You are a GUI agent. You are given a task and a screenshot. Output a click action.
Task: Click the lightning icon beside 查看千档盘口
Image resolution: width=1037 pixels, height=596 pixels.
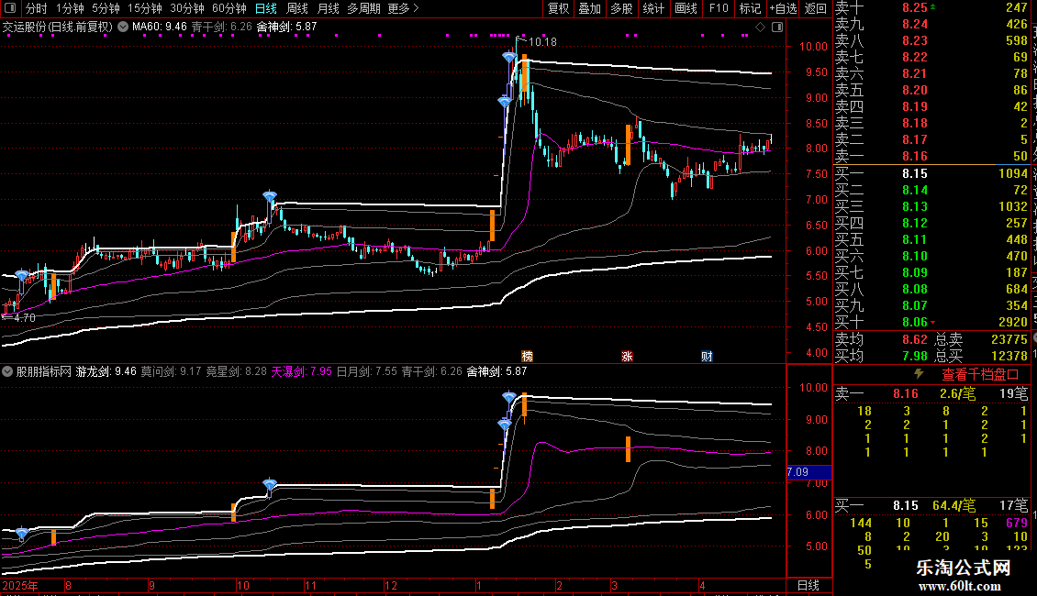919,374
